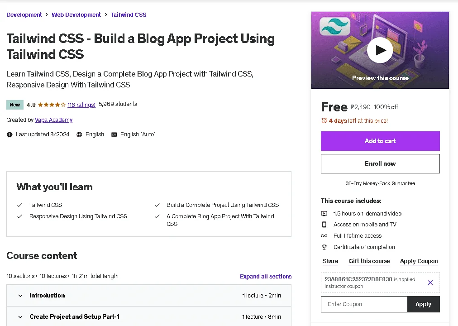458x326 pixels.
Task: Focus the Enter Coupon field
Action: click(364, 304)
